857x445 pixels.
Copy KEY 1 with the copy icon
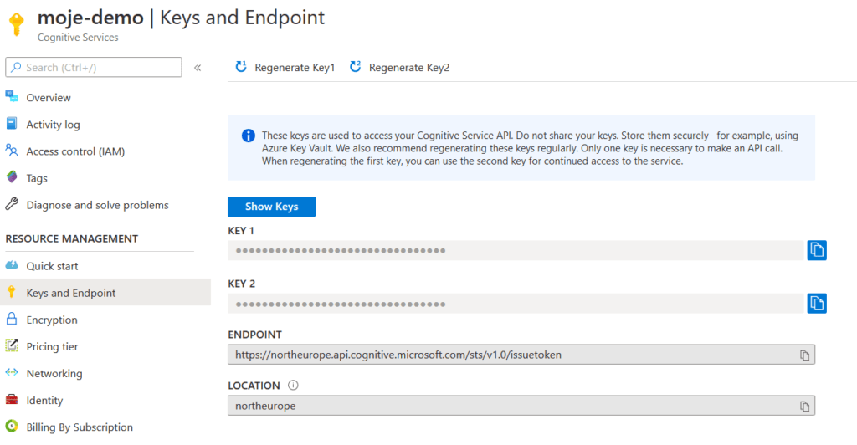click(x=817, y=250)
